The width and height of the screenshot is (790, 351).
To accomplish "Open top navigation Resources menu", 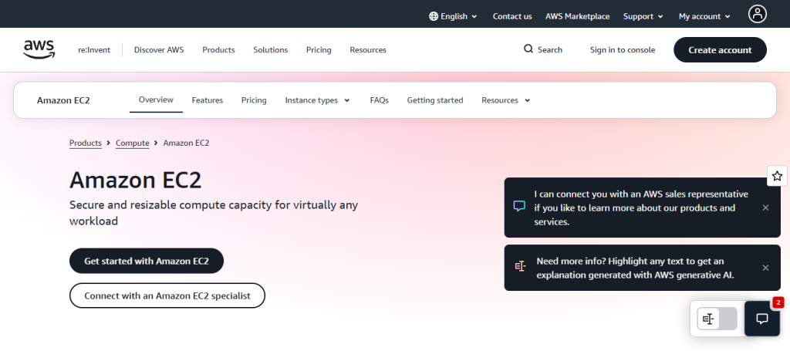I will [368, 50].
